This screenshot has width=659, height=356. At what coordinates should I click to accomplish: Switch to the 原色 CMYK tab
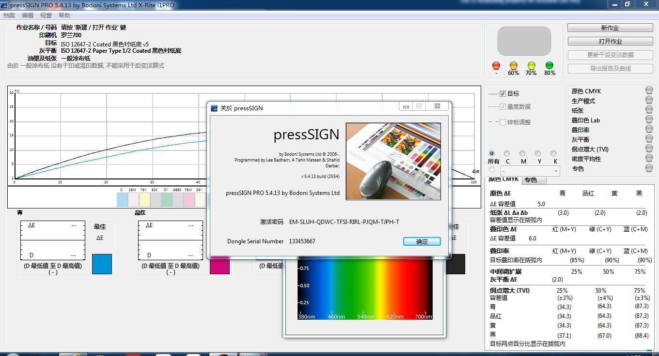503,179
